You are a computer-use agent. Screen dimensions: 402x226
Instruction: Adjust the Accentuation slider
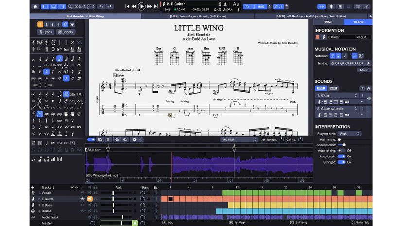point(344,145)
